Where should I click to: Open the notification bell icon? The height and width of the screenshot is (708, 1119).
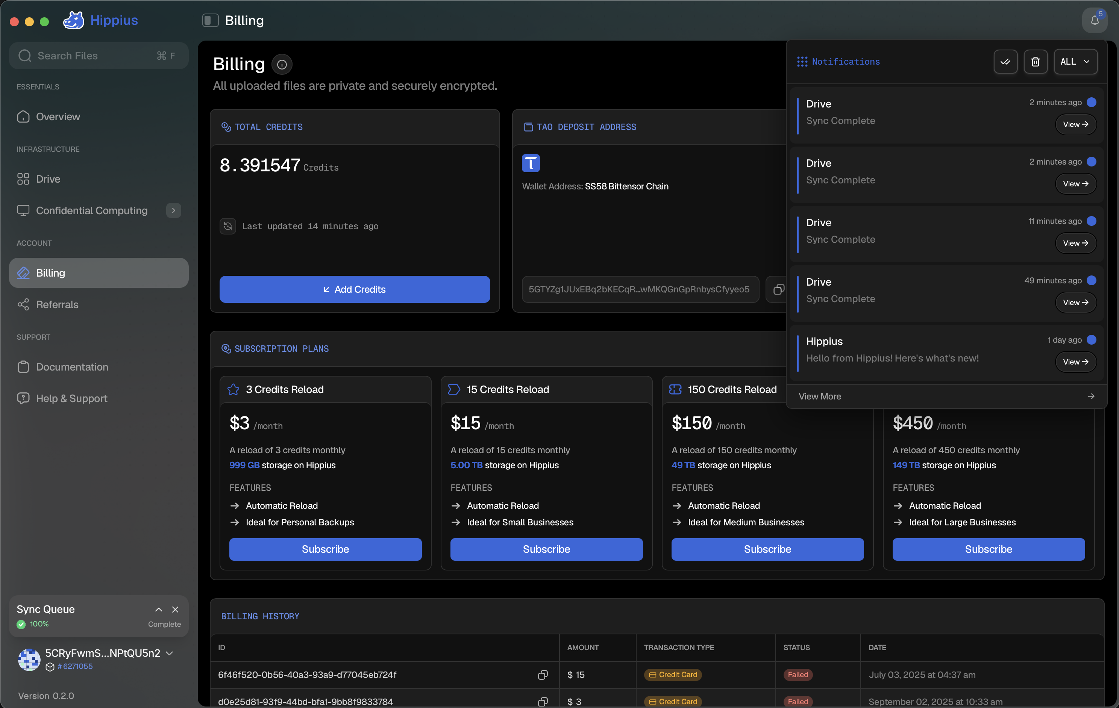tap(1094, 20)
